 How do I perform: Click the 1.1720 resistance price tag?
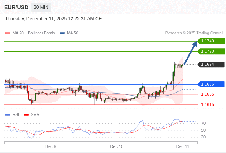[x=211, y=51]
